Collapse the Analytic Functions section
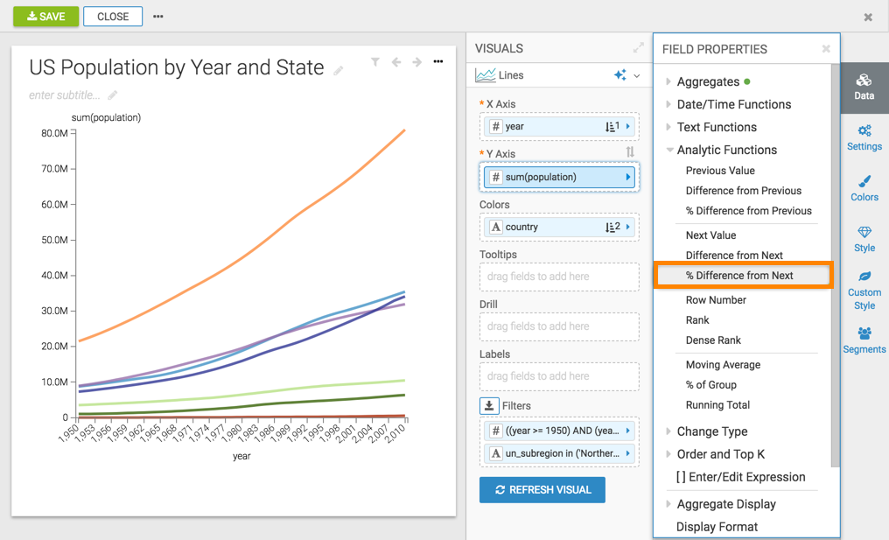This screenshot has height=540, width=889. (726, 150)
